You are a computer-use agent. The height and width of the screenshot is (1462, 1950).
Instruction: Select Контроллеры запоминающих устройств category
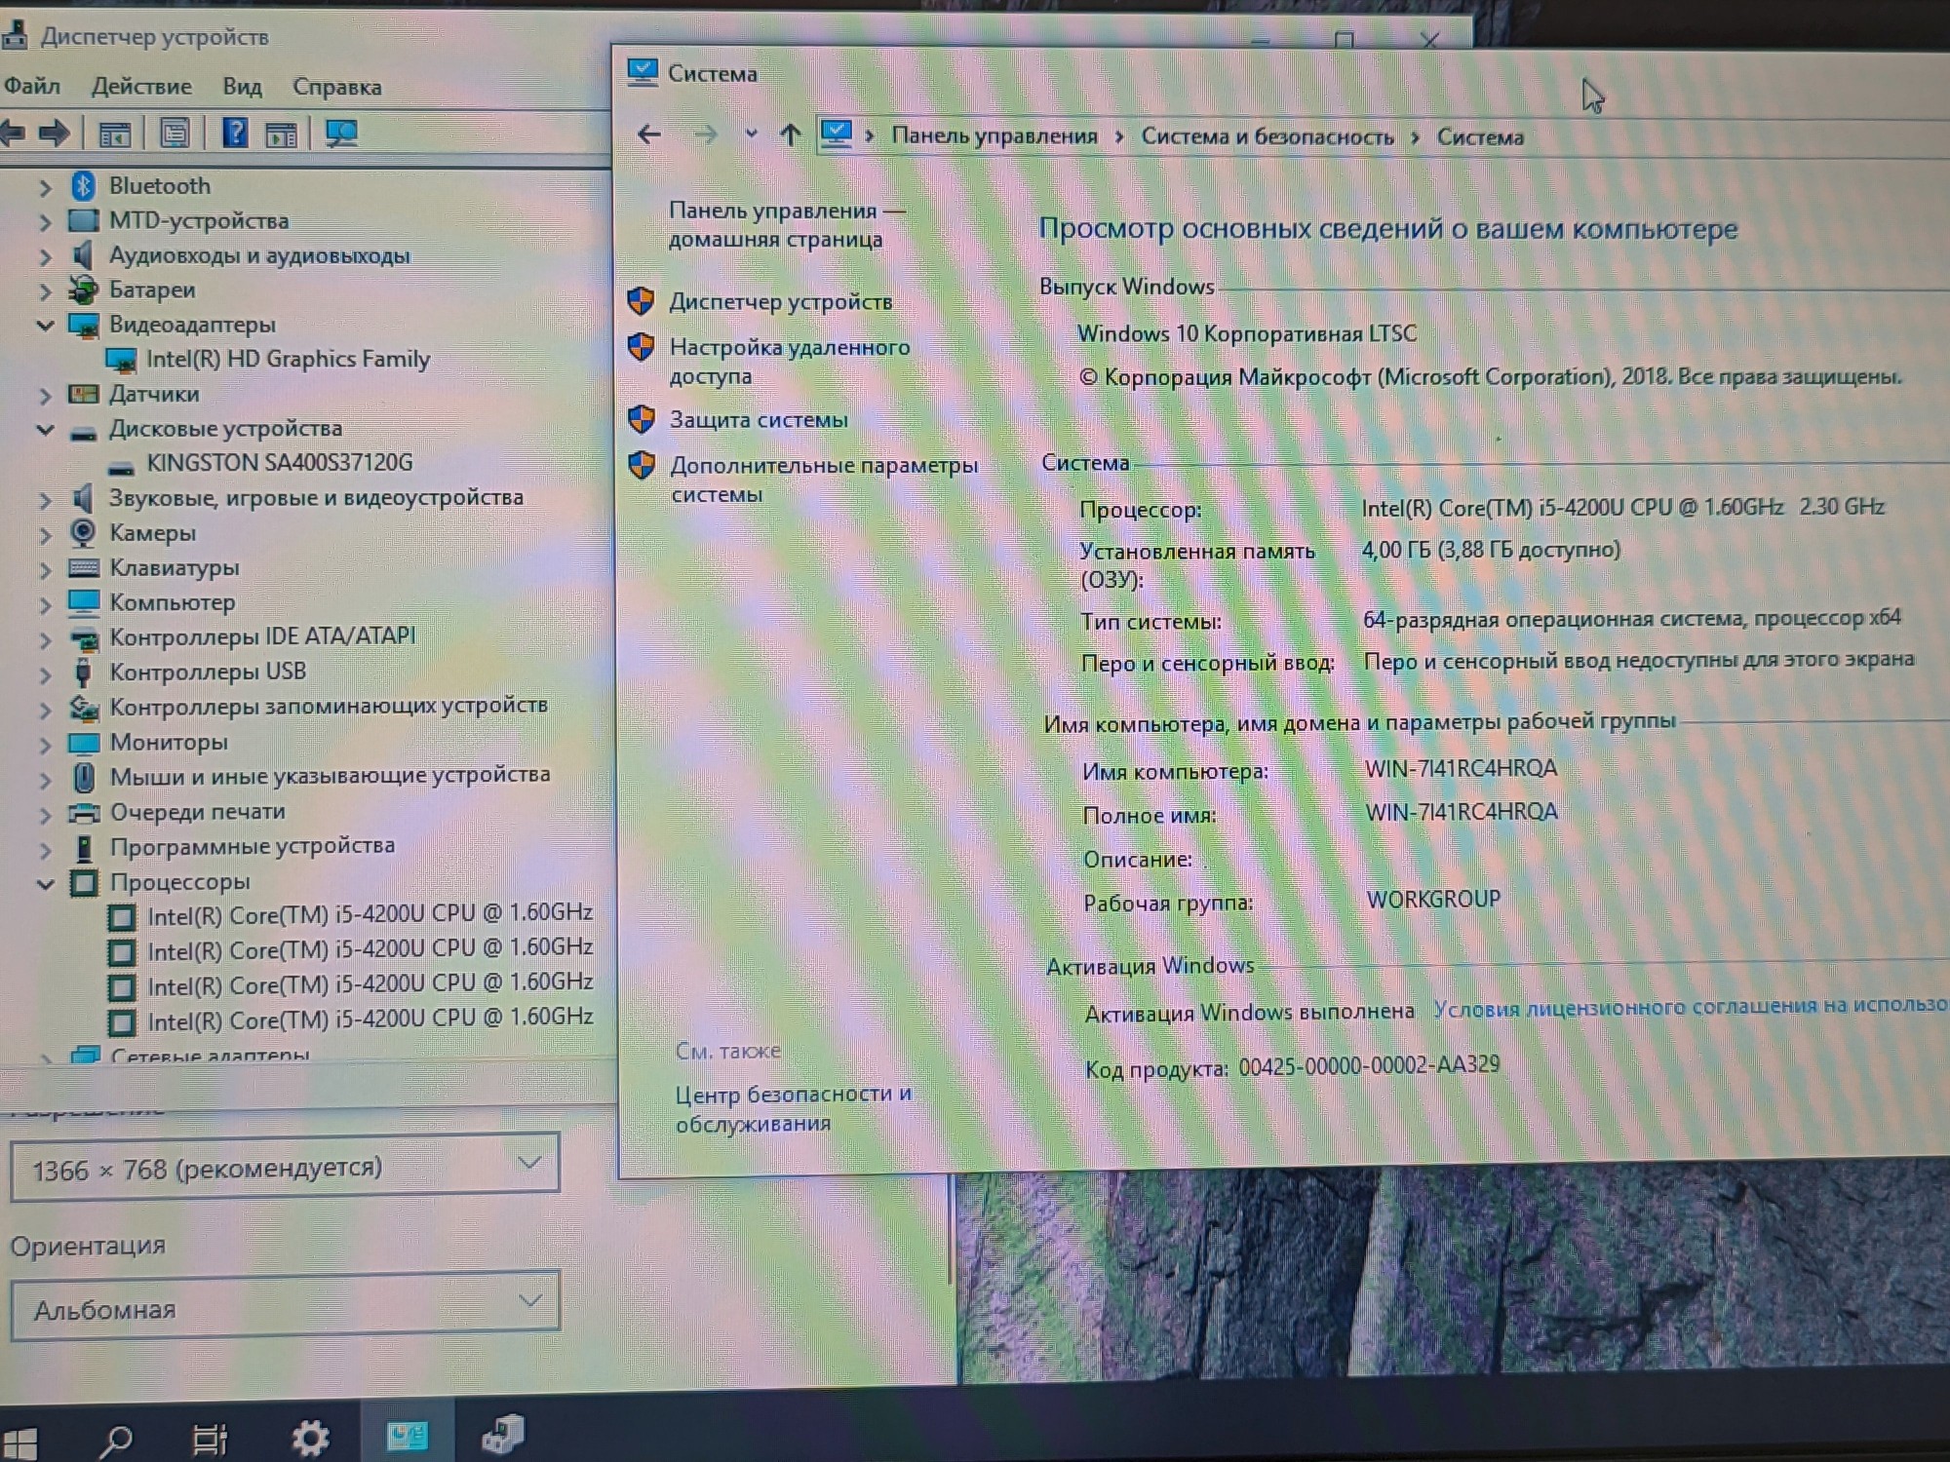pos(329,706)
